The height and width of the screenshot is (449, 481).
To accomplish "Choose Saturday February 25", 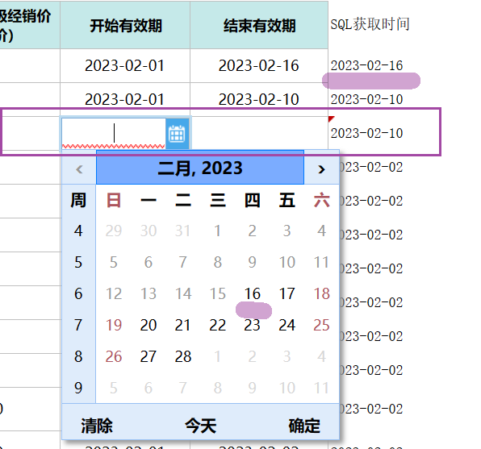I will pyautogui.click(x=321, y=325).
